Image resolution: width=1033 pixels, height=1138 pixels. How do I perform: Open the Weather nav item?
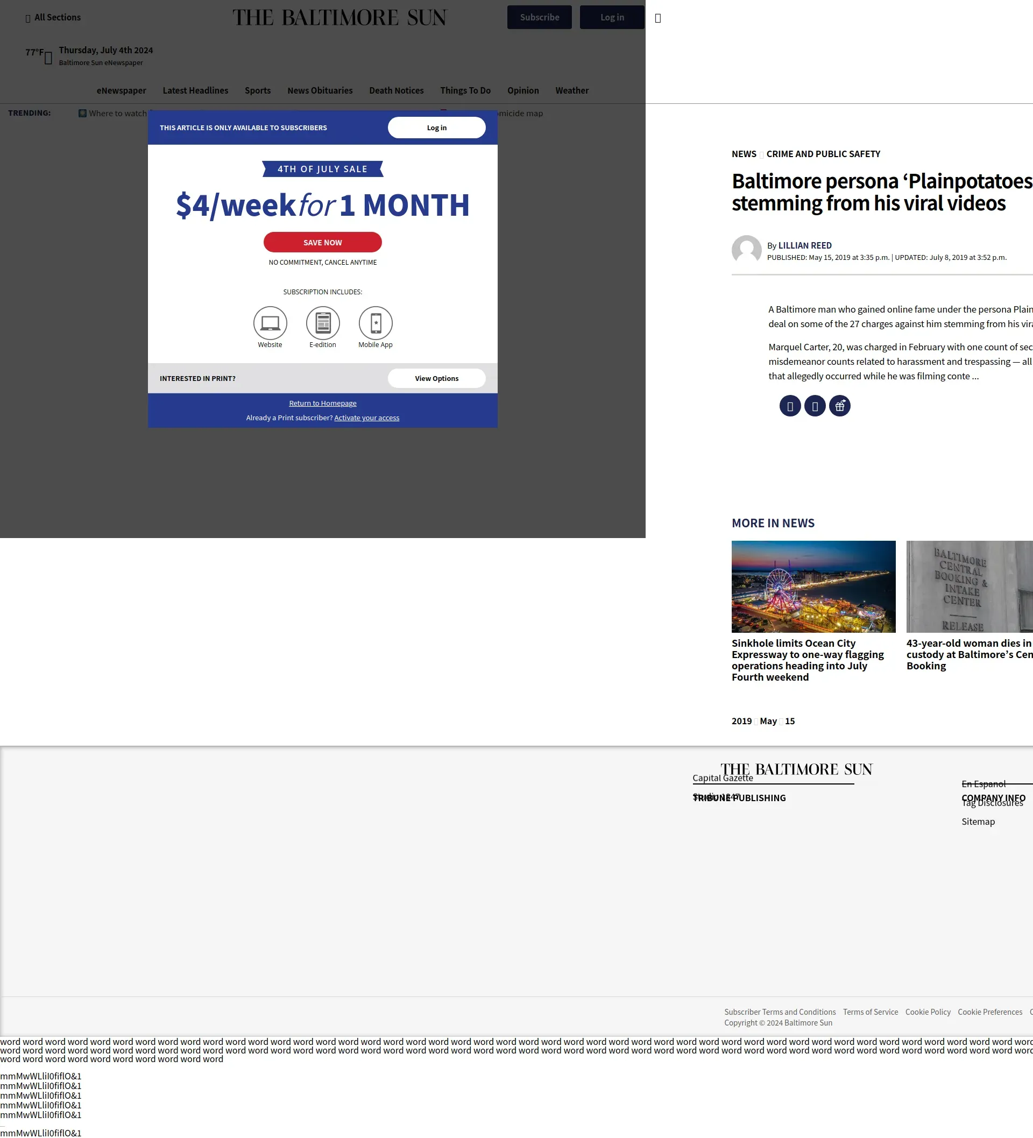pos(571,90)
